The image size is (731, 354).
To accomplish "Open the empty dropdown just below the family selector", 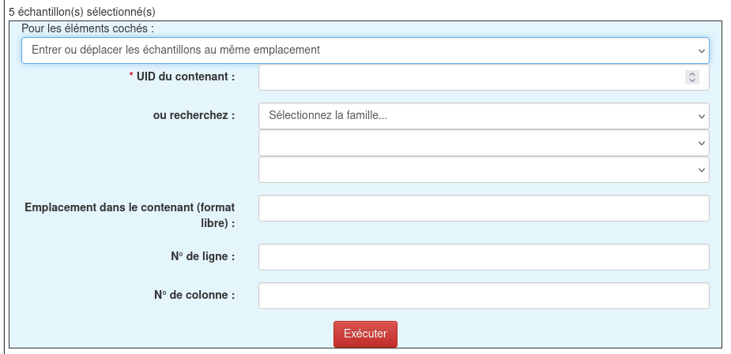I will tap(484, 143).
